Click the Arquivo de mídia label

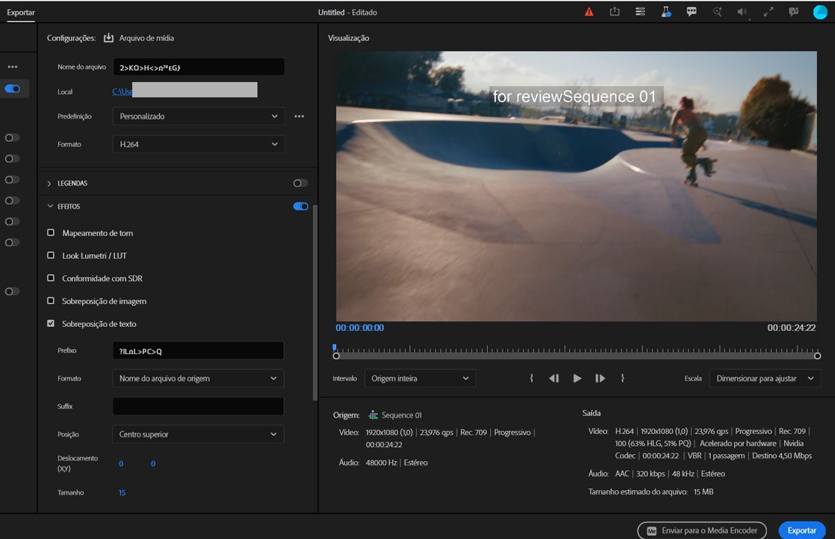pyautogui.click(x=146, y=38)
